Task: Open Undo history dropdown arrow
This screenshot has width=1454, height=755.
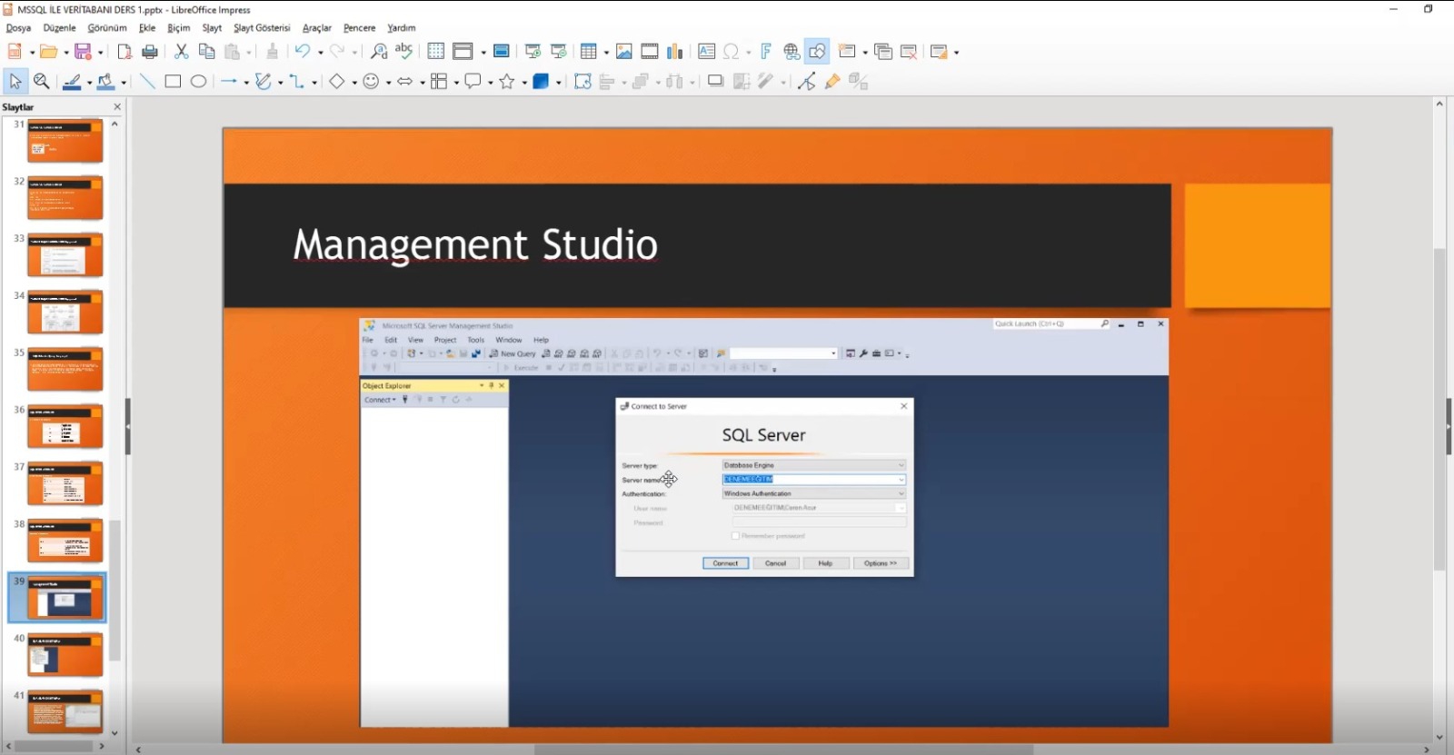Action: click(321, 53)
